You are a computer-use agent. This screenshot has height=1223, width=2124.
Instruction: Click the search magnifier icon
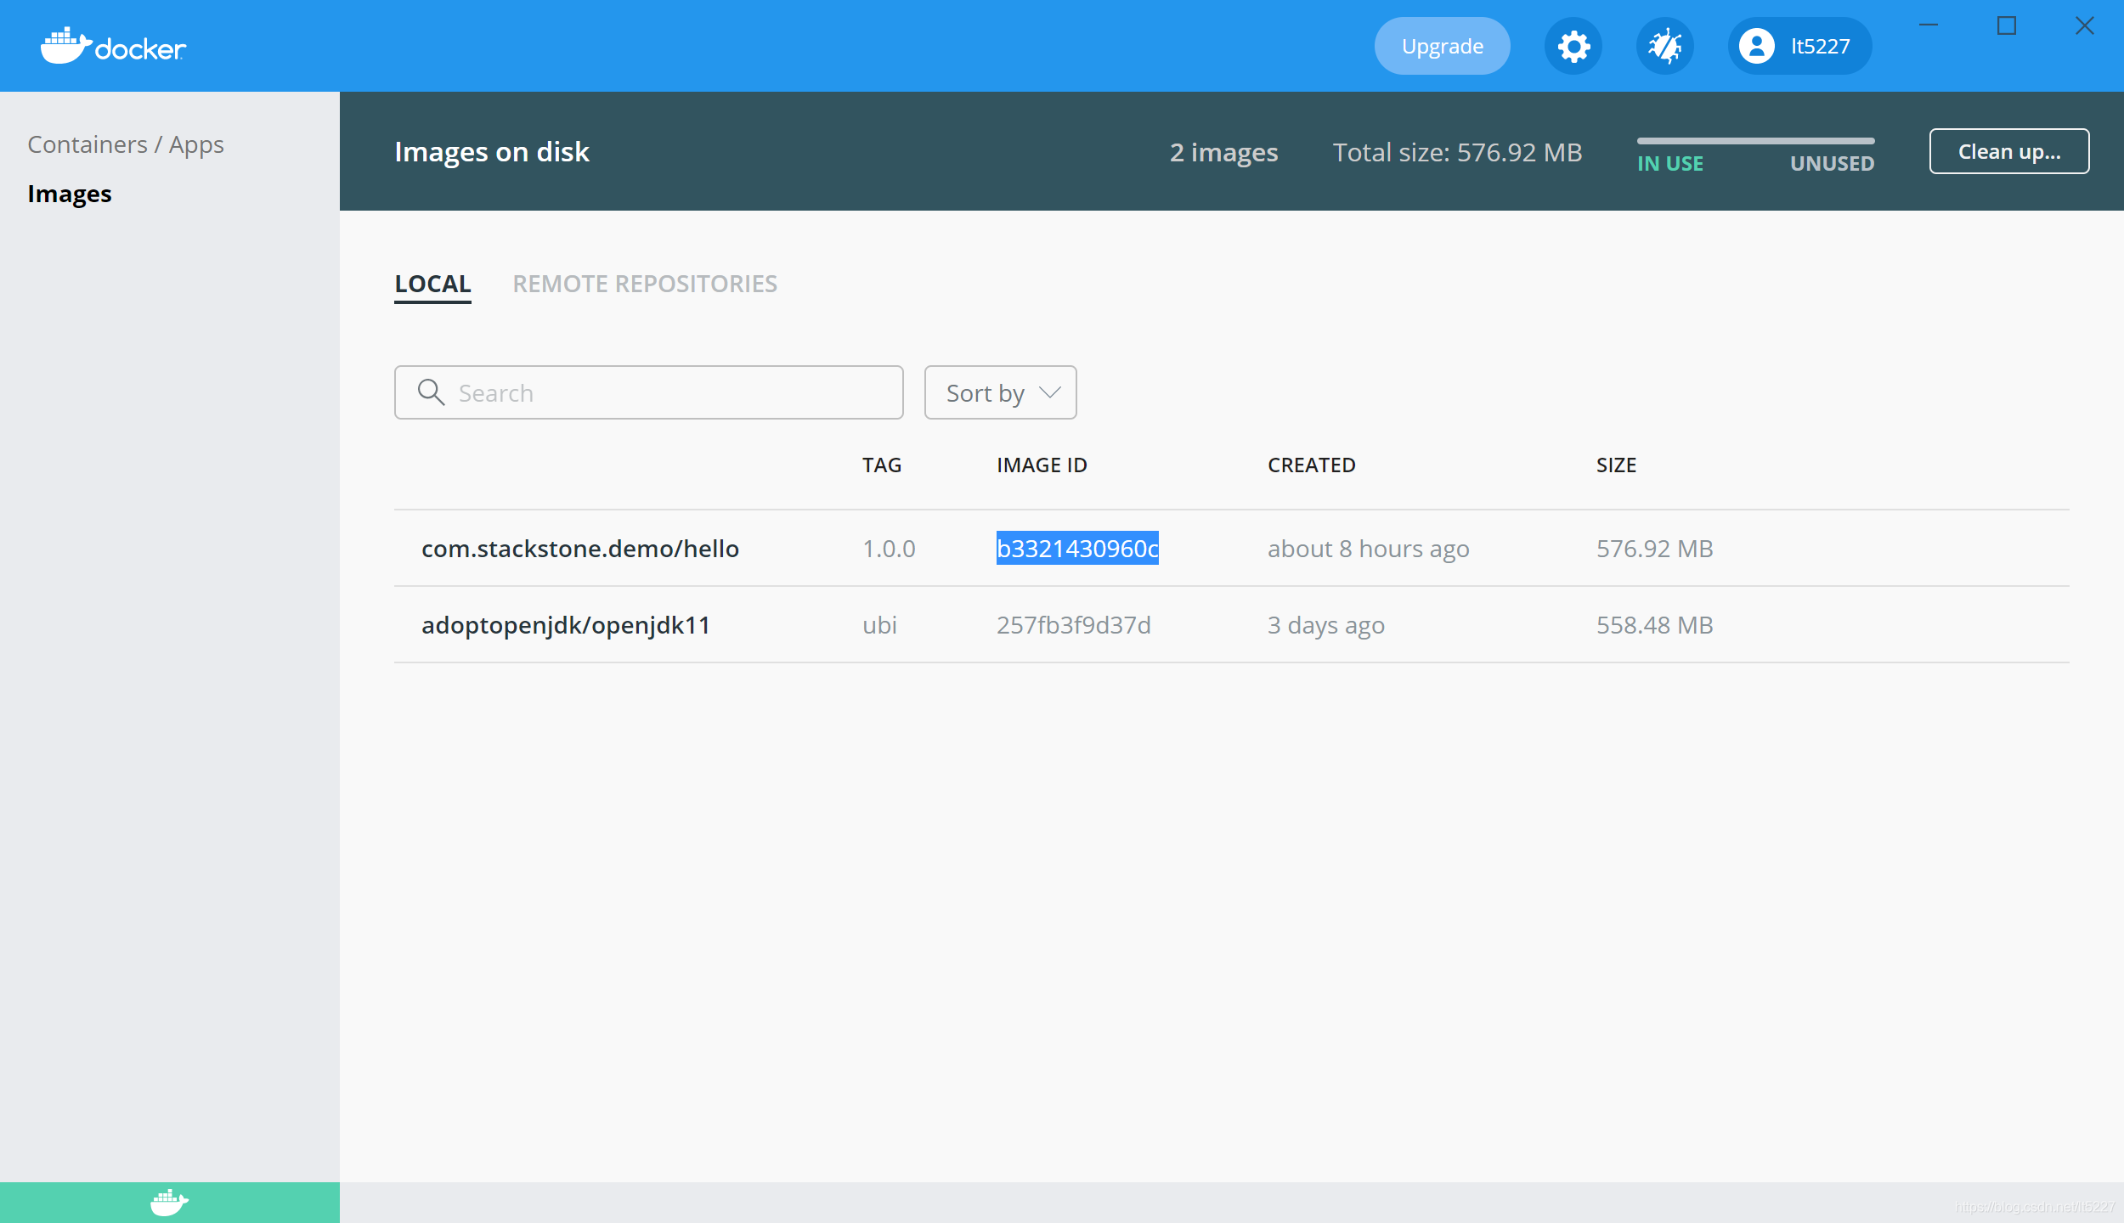coord(431,392)
